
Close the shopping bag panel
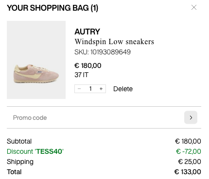point(194,7)
